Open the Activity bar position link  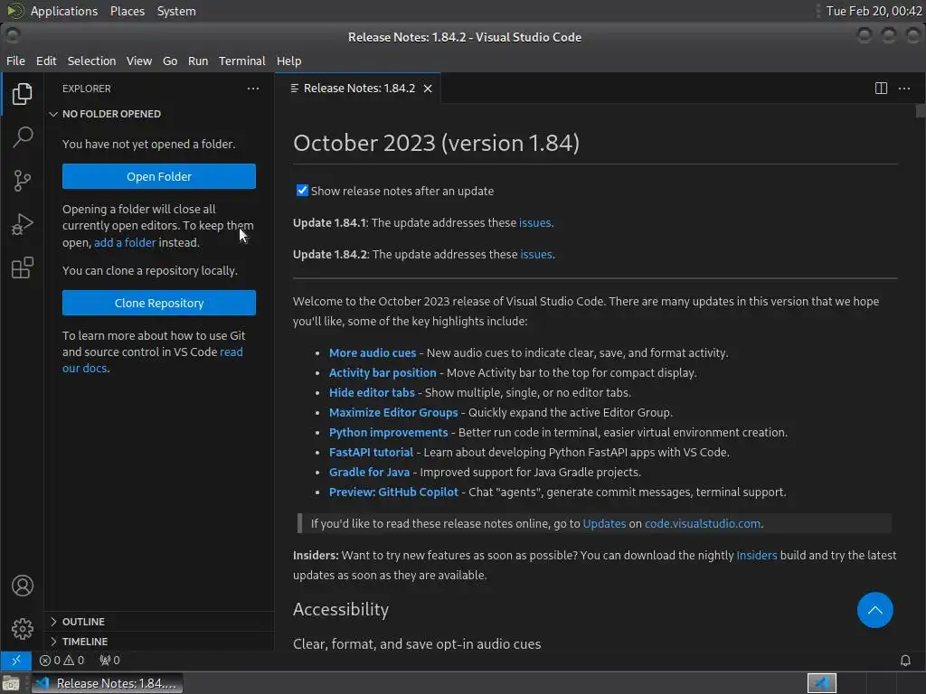coord(383,372)
